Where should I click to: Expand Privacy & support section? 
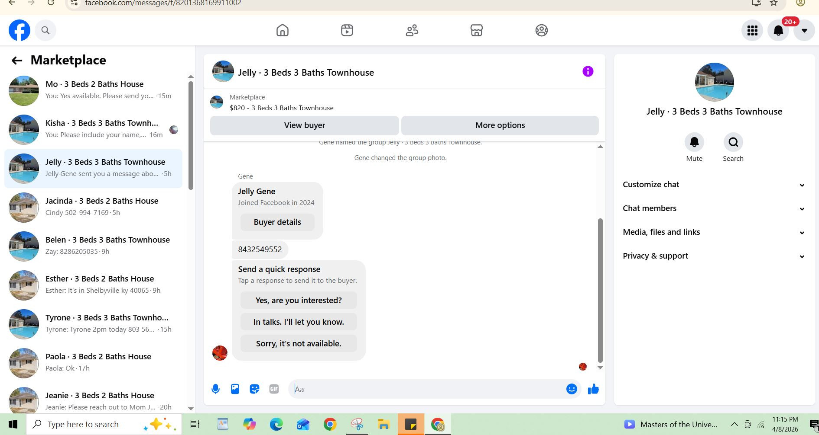[714, 256]
